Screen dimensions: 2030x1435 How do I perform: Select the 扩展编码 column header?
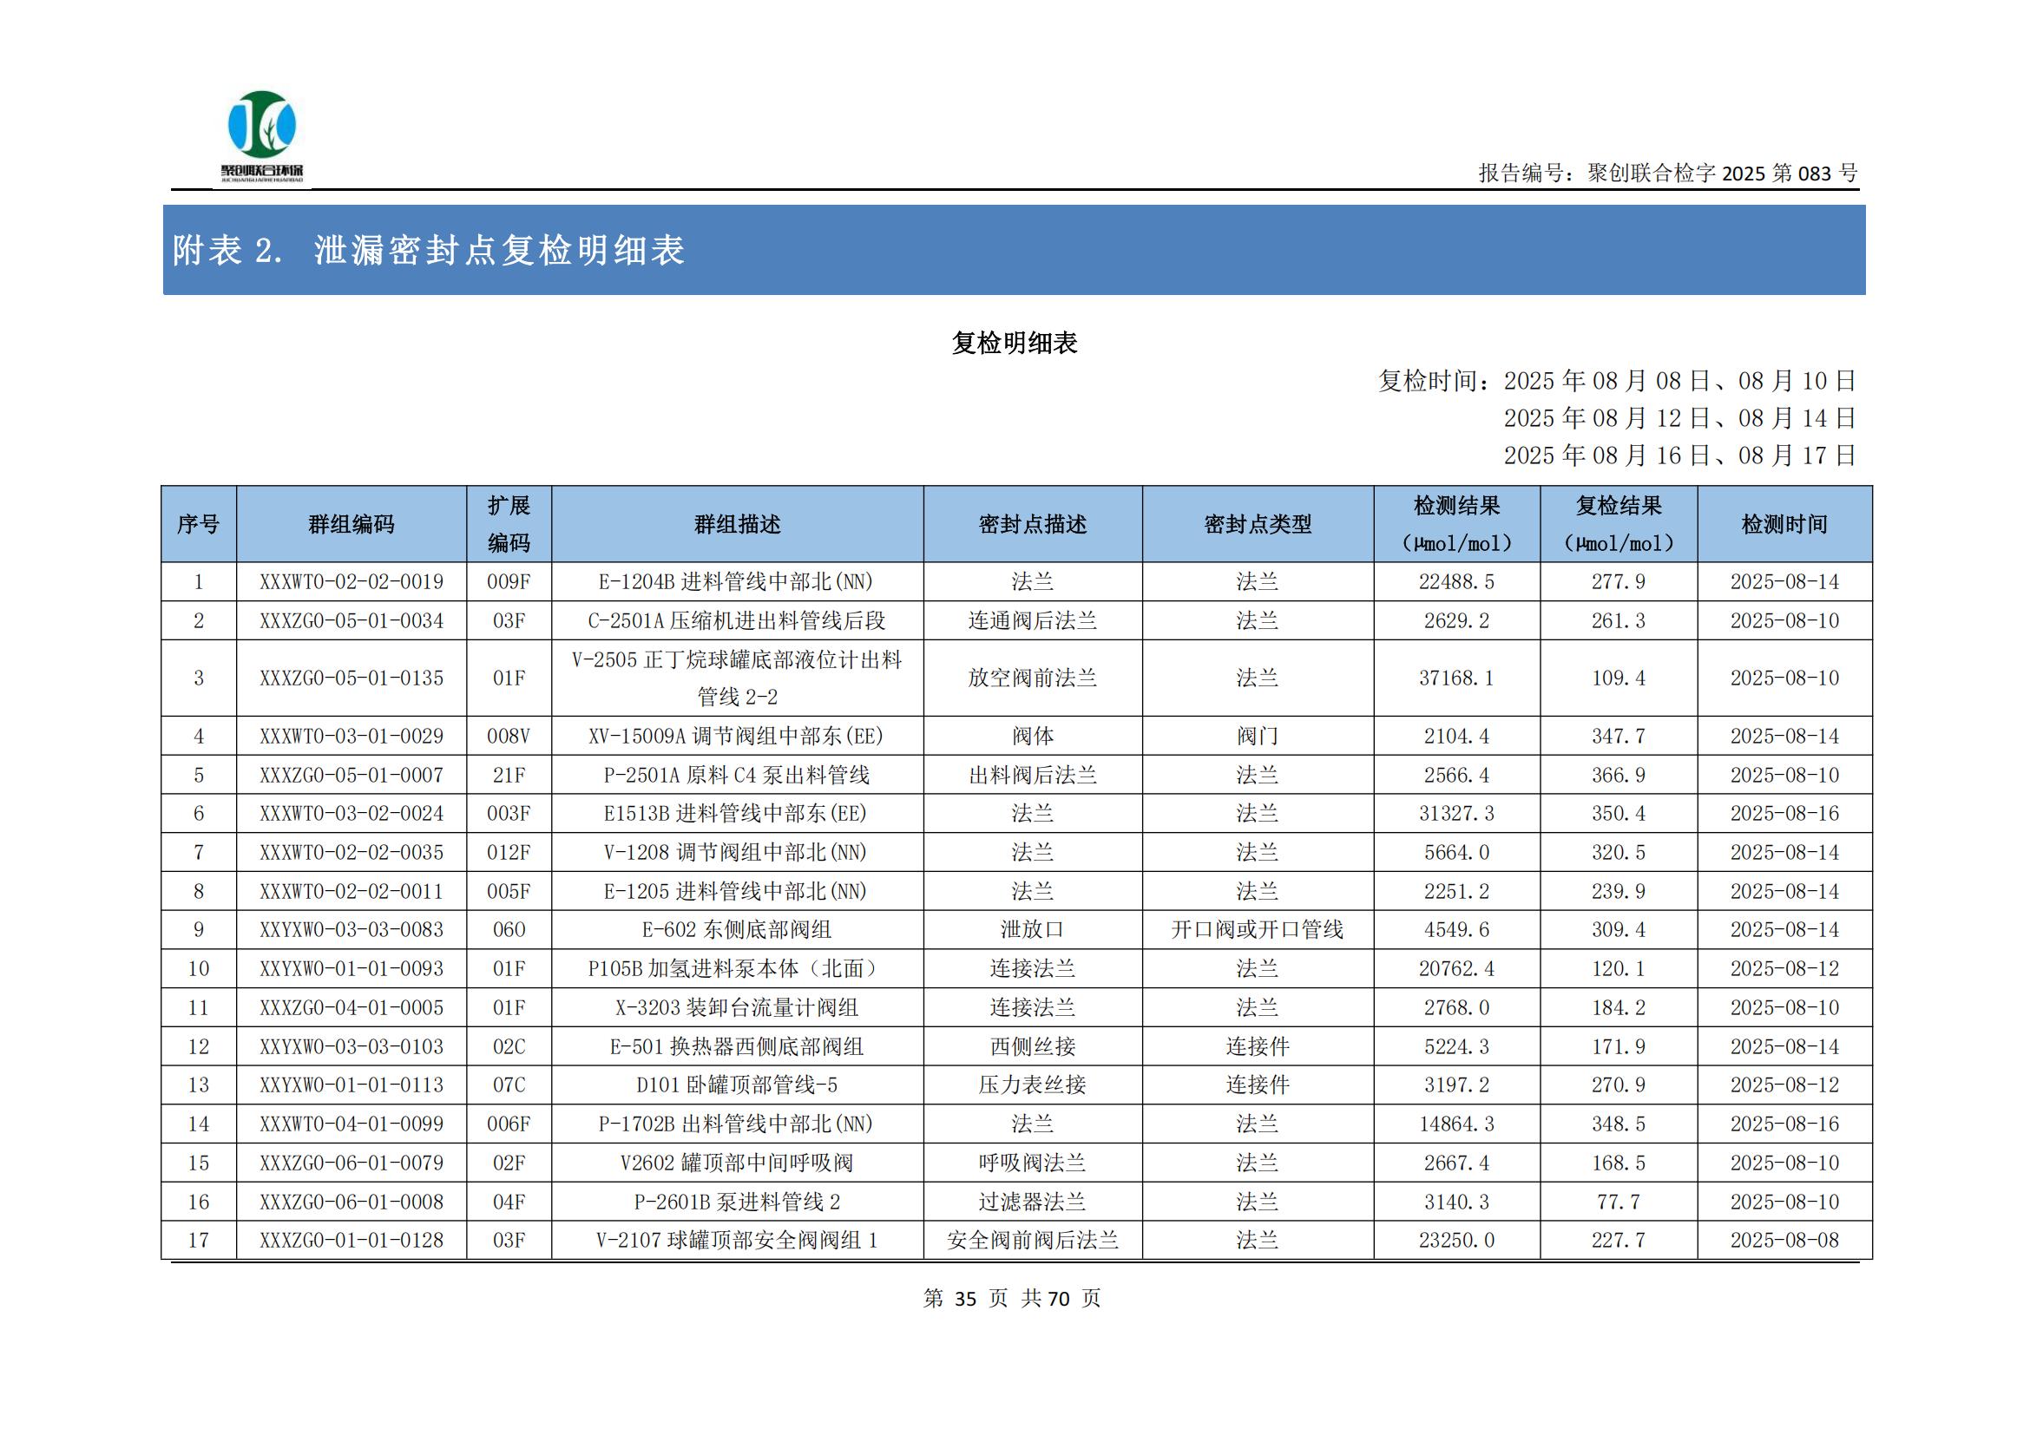(x=509, y=524)
